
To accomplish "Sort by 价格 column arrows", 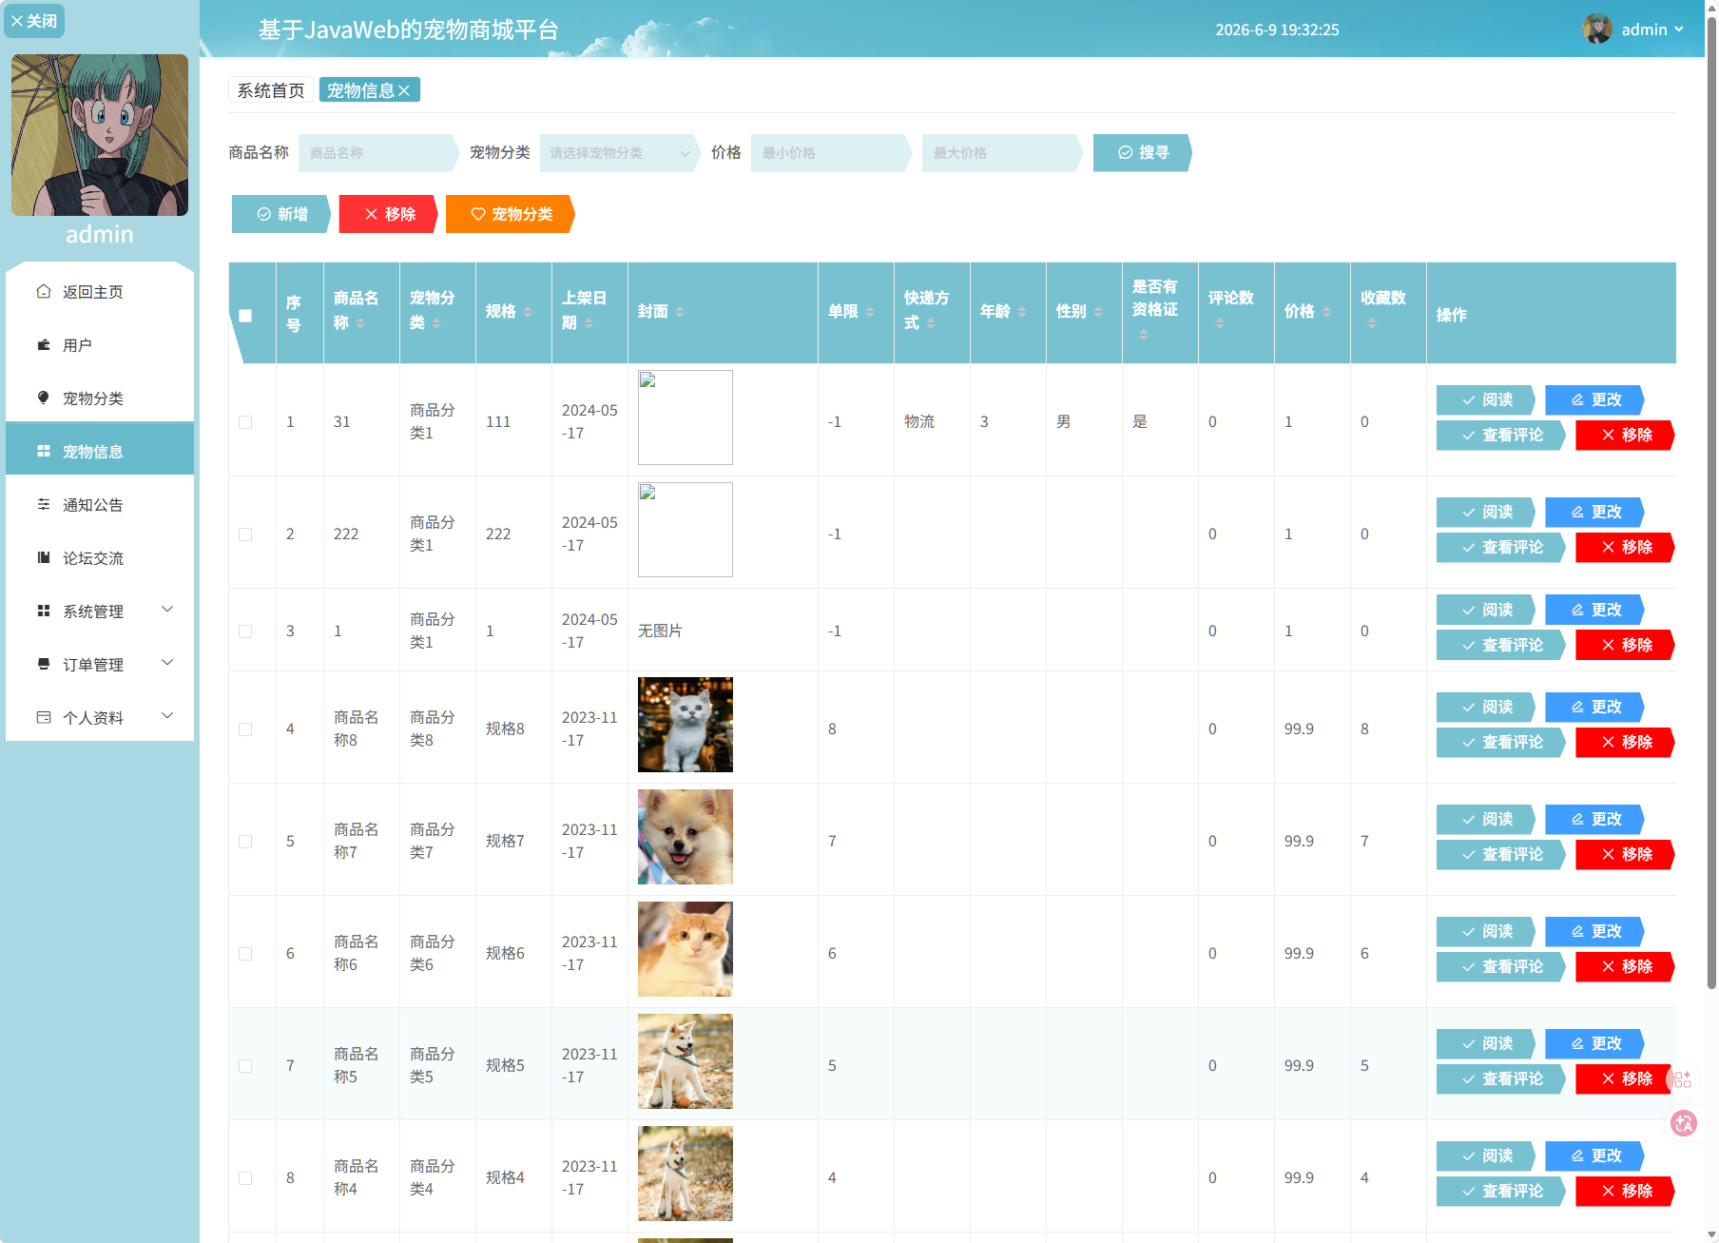I will pos(1326,312).
